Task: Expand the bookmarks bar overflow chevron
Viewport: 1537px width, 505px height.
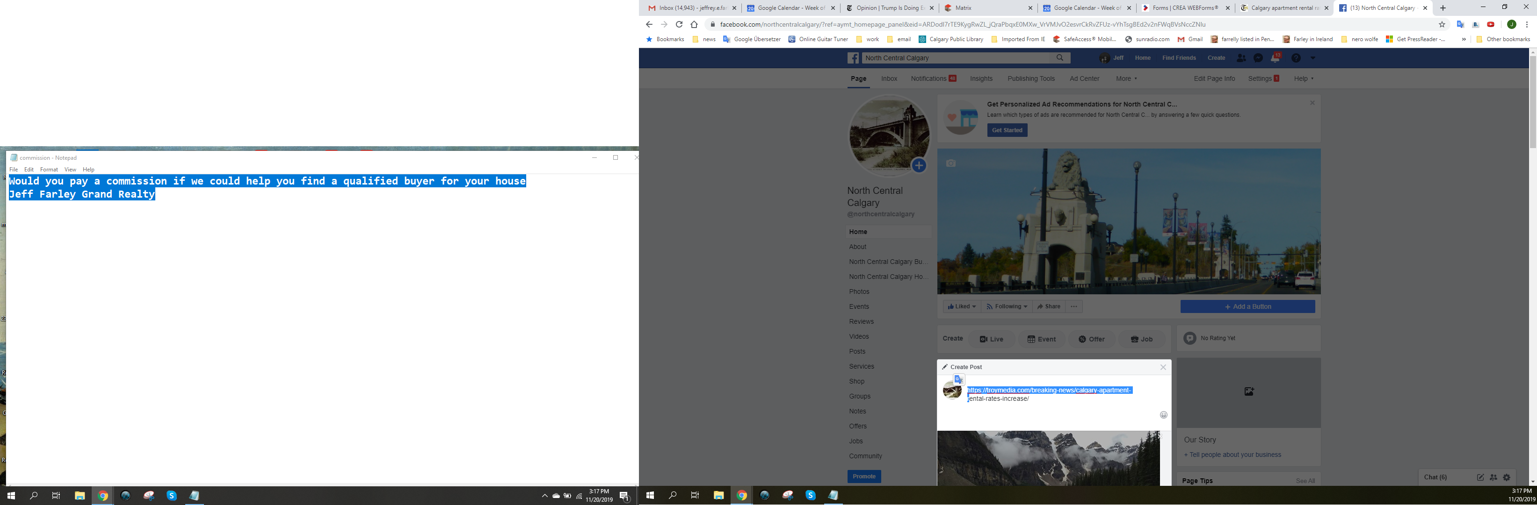Action: click(x=1464, y=39)
